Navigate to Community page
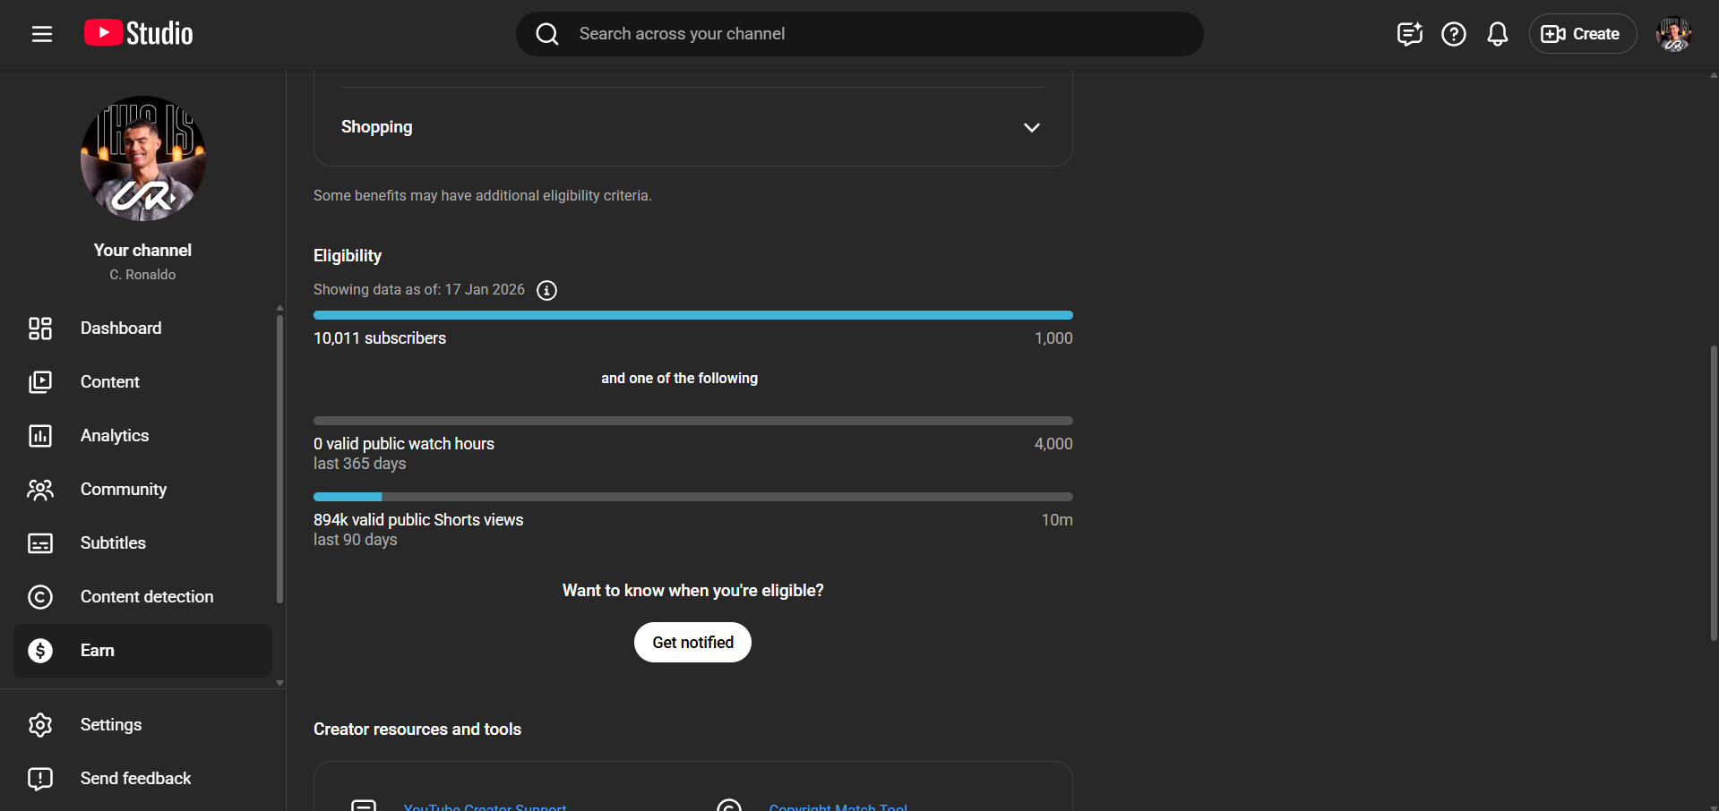This screenshot has width=1719, height=811. [x=124, y=490]
